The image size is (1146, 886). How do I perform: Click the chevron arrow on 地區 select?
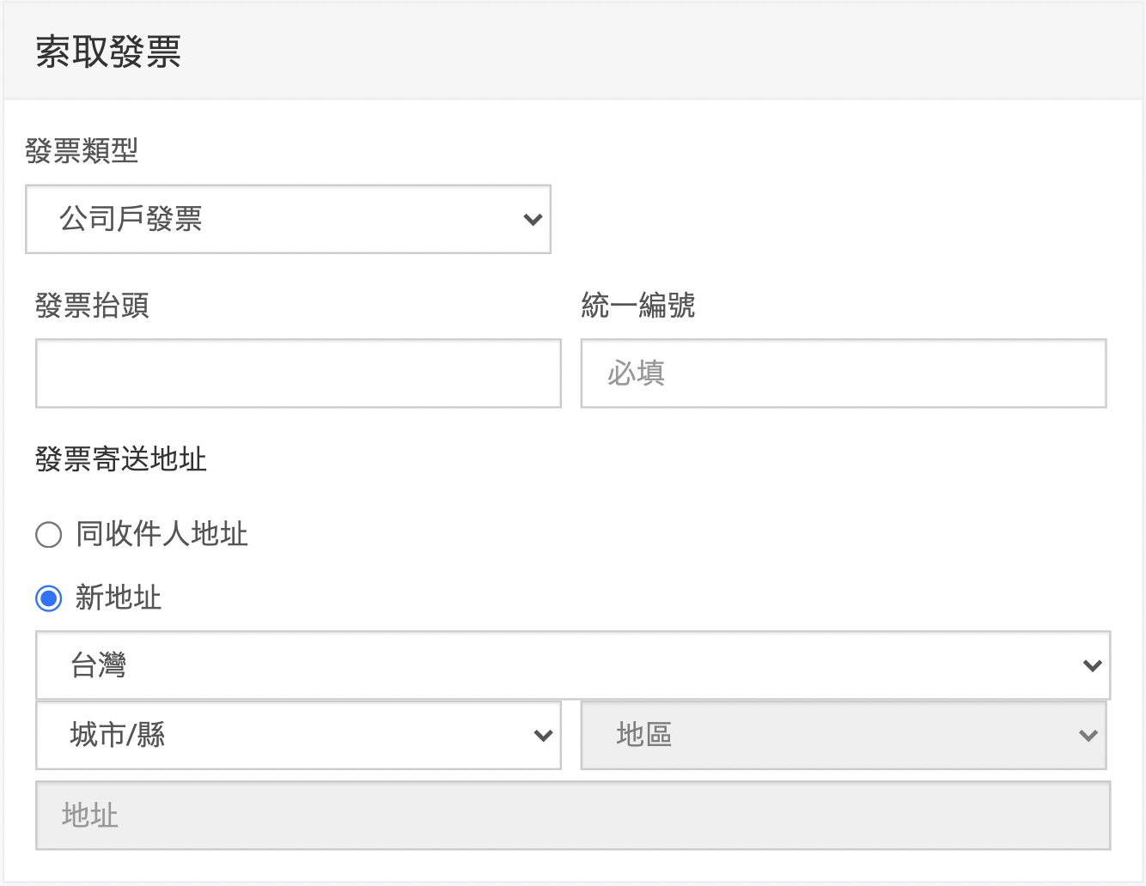point(1088,736)
